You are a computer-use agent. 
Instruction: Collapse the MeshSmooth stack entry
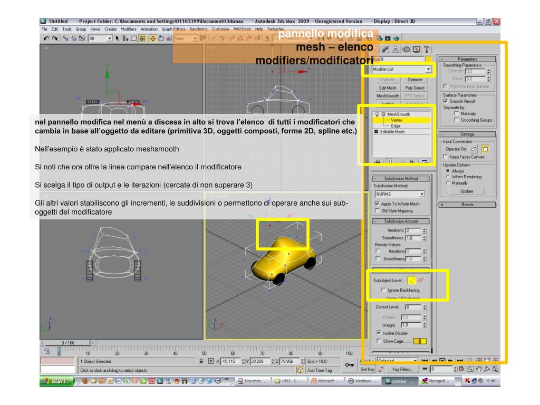383,114
